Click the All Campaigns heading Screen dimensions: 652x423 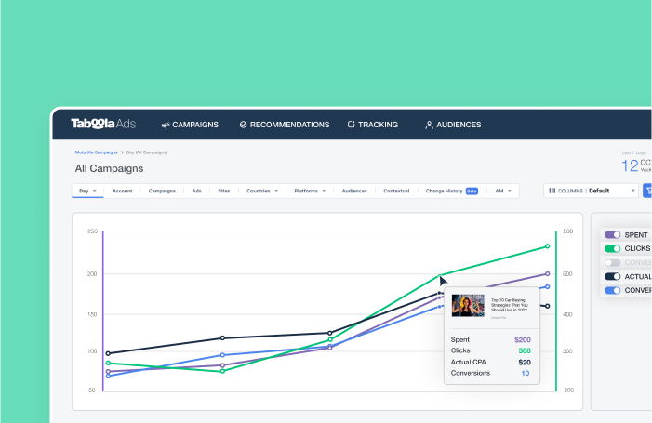tap(109, 168)
